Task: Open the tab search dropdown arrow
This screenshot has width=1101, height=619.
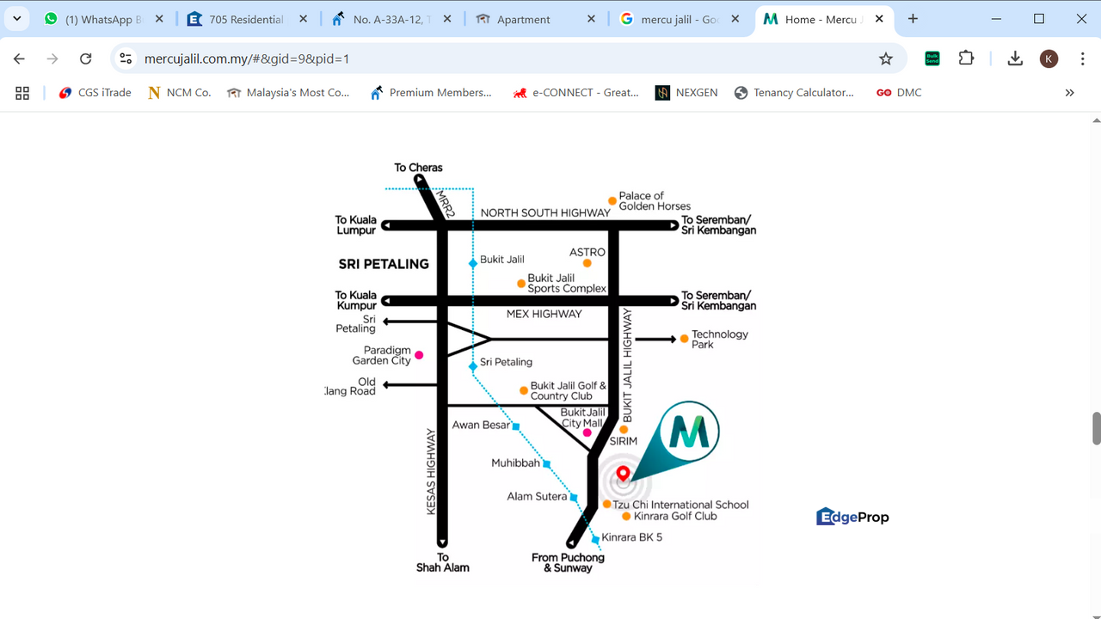Action: pyautogui.click(x=16, y=18)
